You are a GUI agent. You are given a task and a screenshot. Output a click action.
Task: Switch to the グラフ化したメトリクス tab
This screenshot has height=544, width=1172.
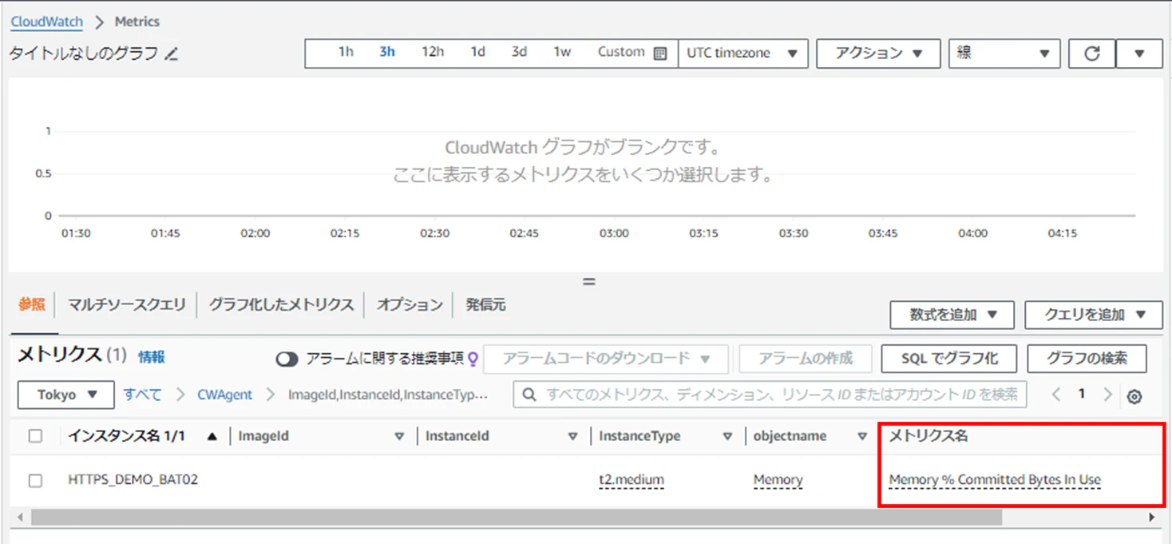coord(281,304)
